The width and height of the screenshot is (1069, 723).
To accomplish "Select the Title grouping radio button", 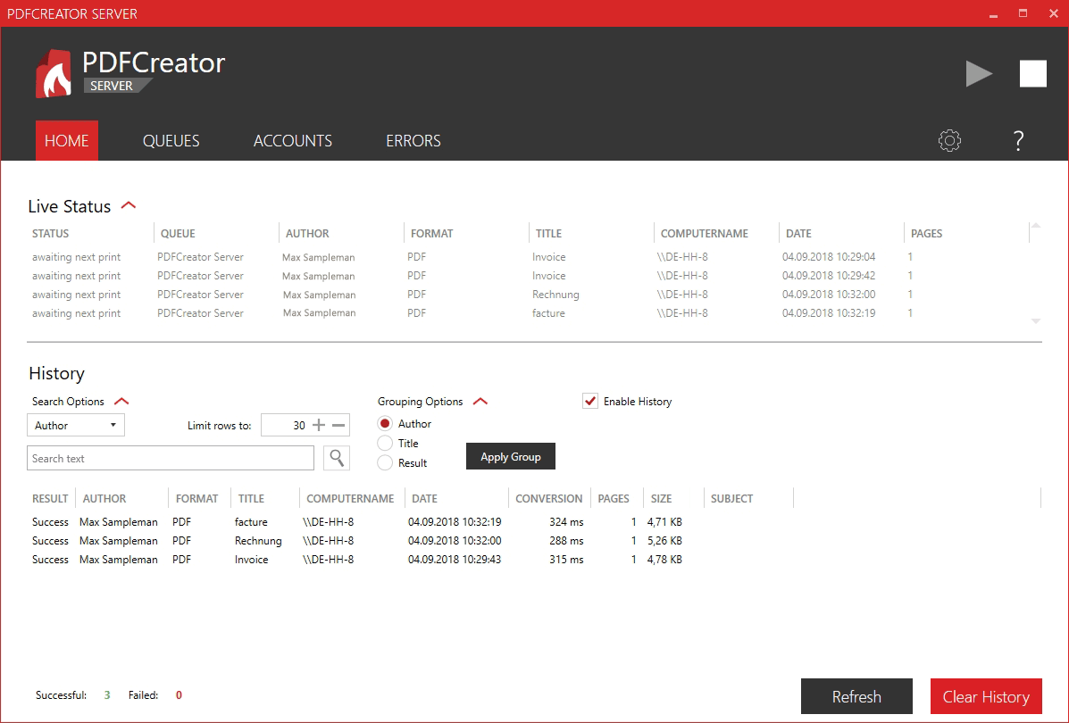I will pos(386,443).
